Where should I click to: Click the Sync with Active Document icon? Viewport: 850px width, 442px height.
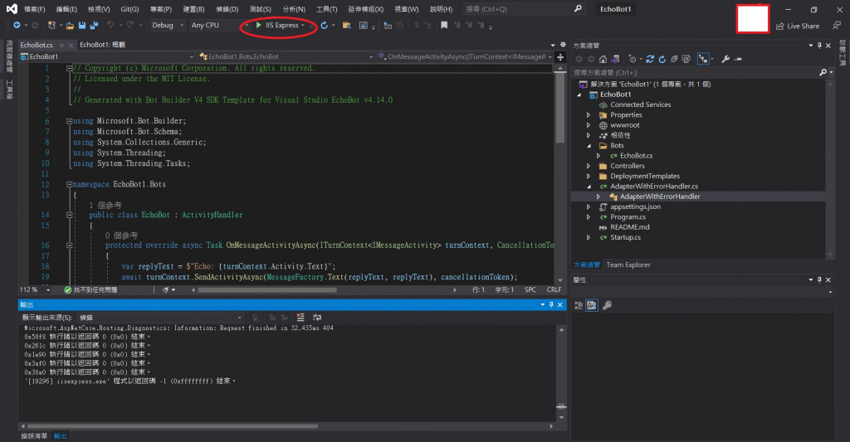tap(650, 59)
